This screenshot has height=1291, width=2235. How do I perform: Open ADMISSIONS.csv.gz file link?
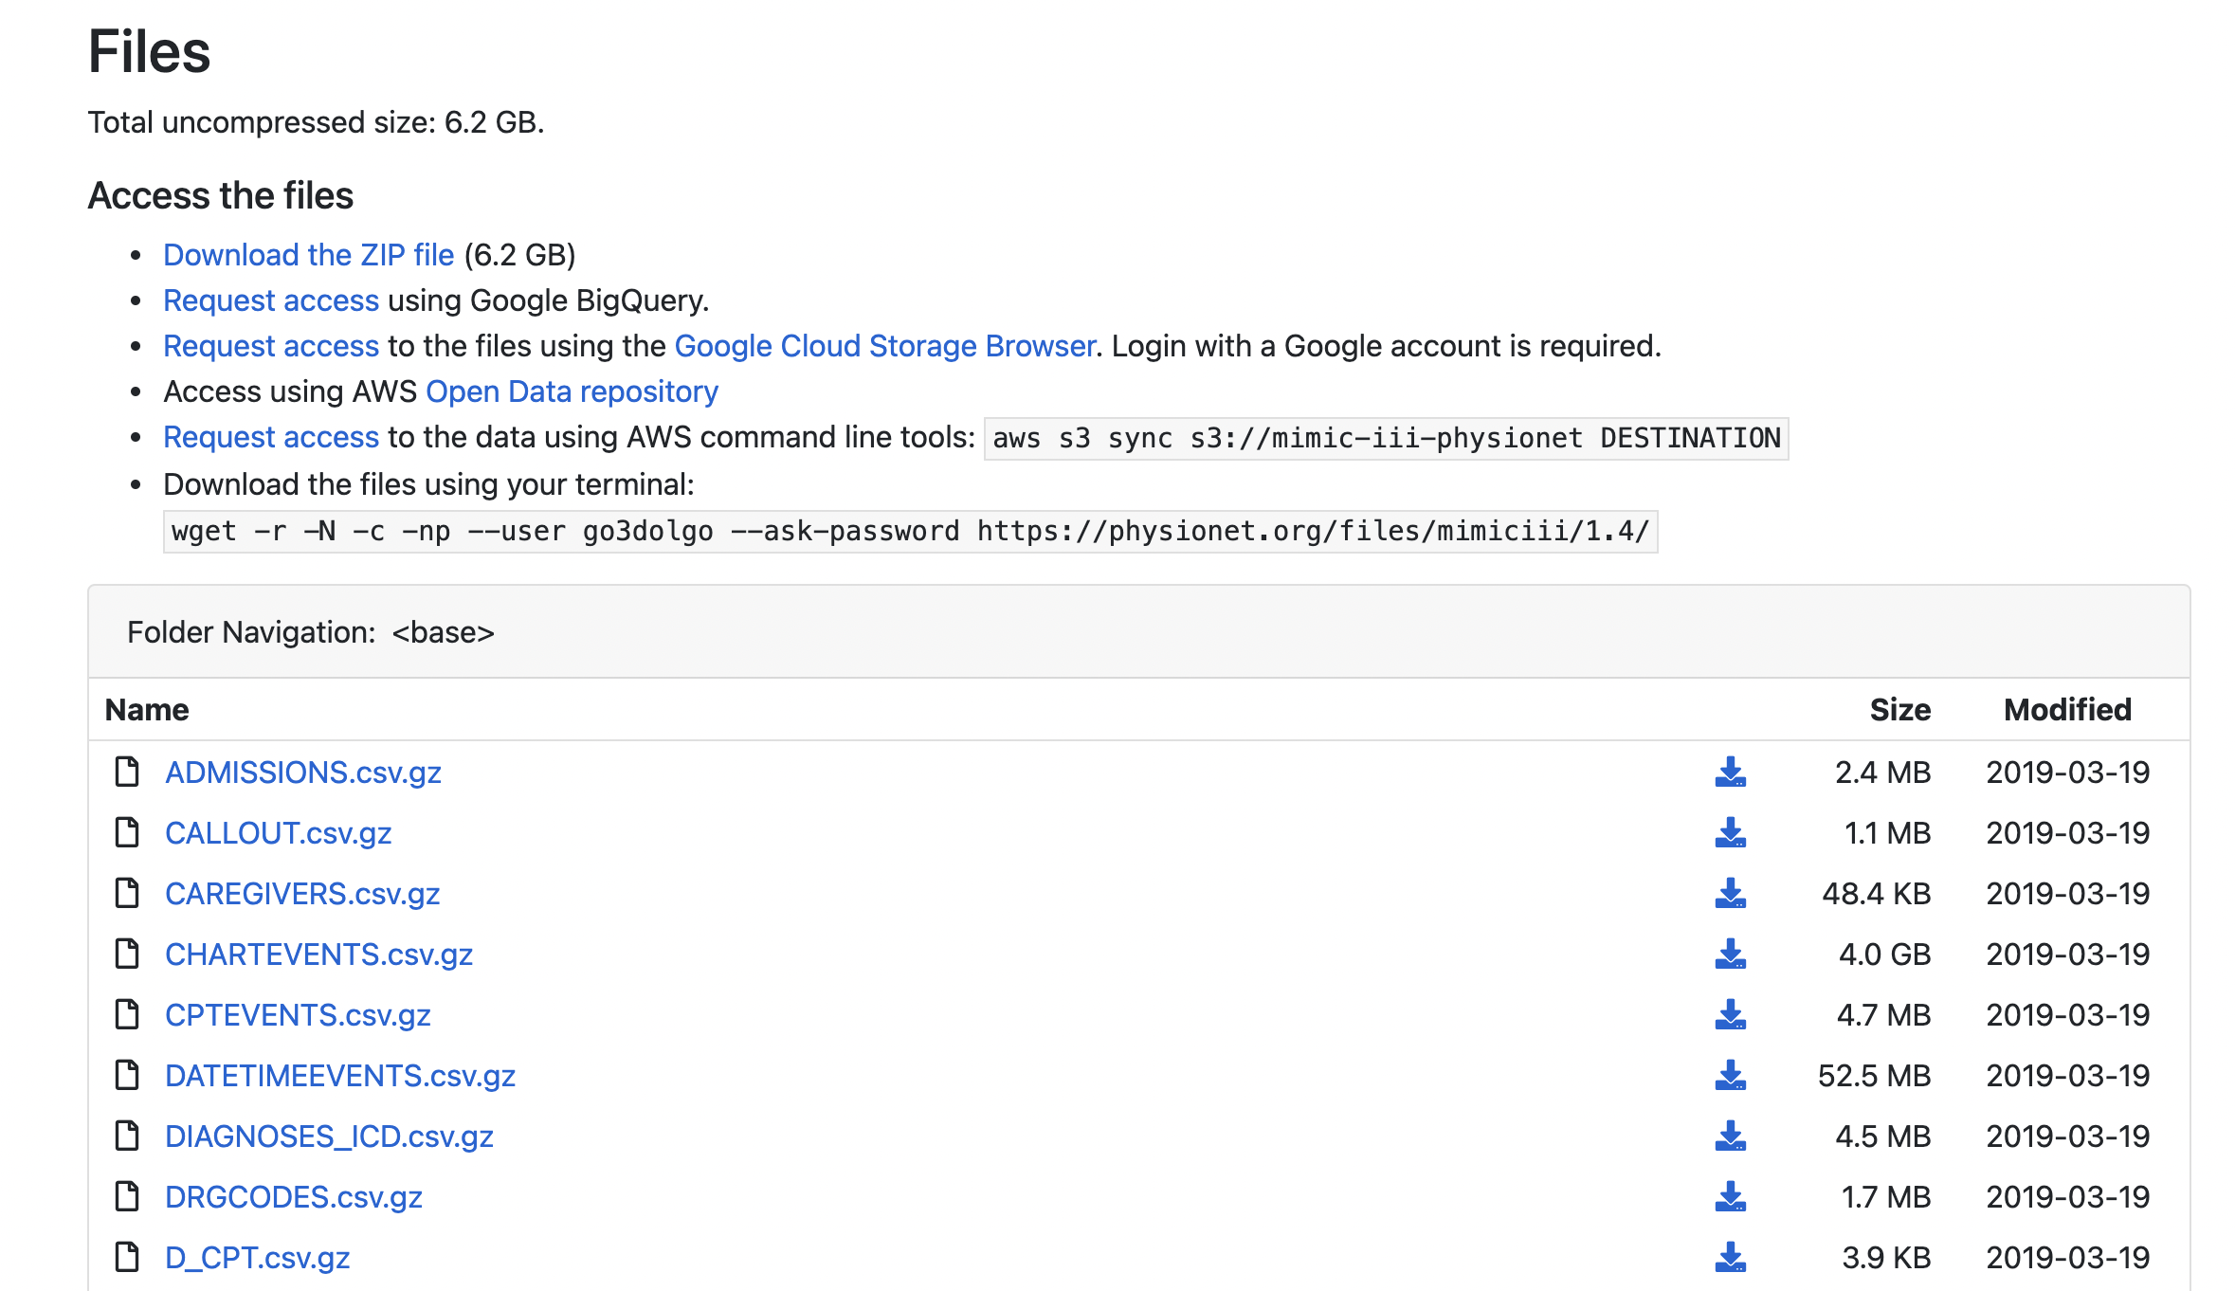coord(302,773)
